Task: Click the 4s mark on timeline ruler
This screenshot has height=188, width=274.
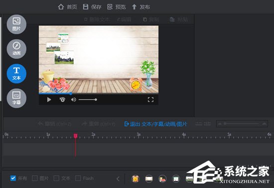Action: pyautogui.click(x=184, y=135)
